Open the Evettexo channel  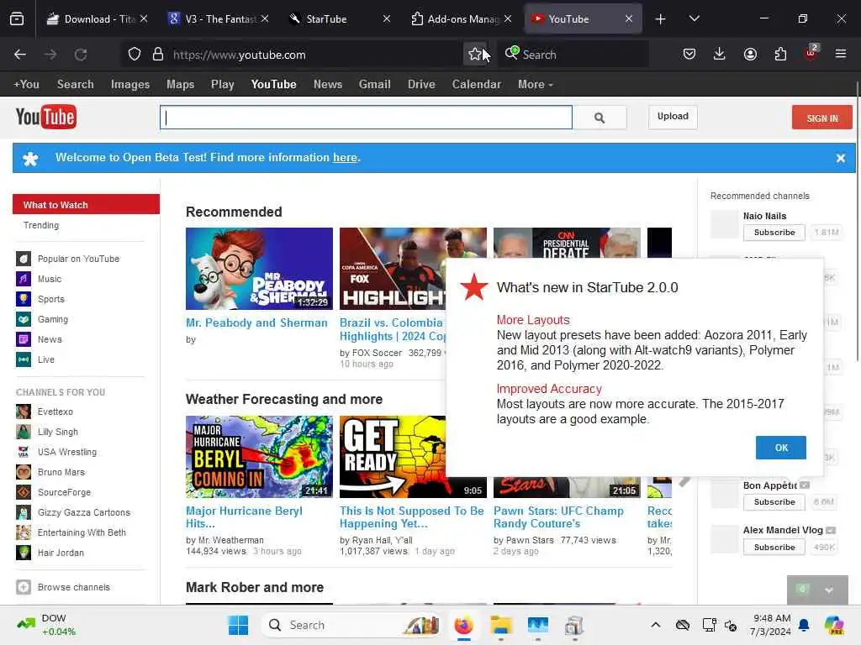coord(55,412)
